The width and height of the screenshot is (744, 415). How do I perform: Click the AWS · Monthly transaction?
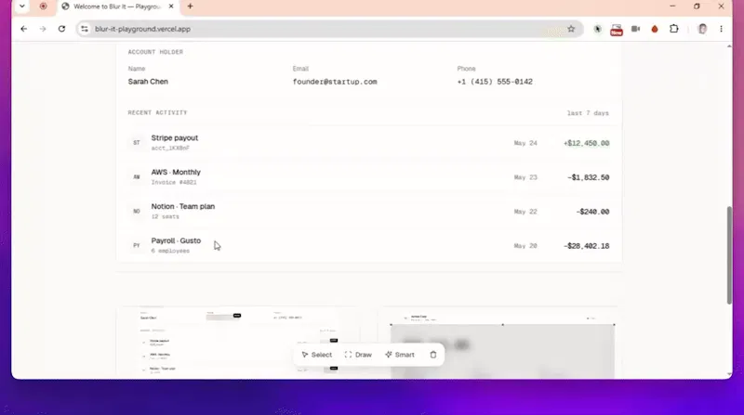click(x=176, y=172)
